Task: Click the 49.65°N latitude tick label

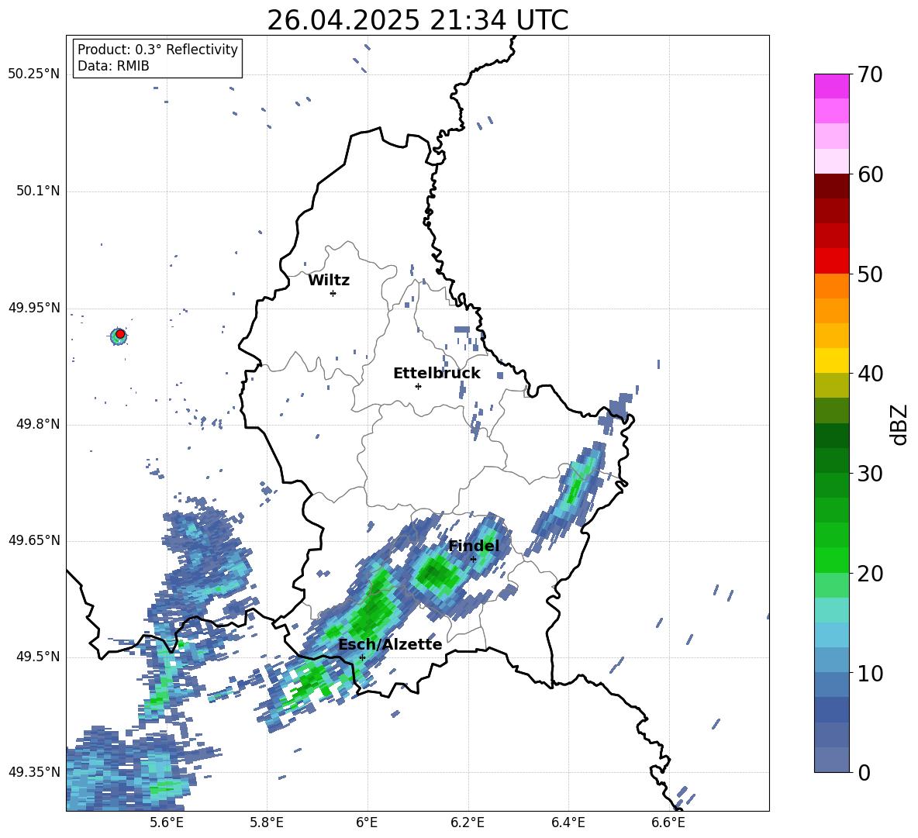Action: (33, 540)
